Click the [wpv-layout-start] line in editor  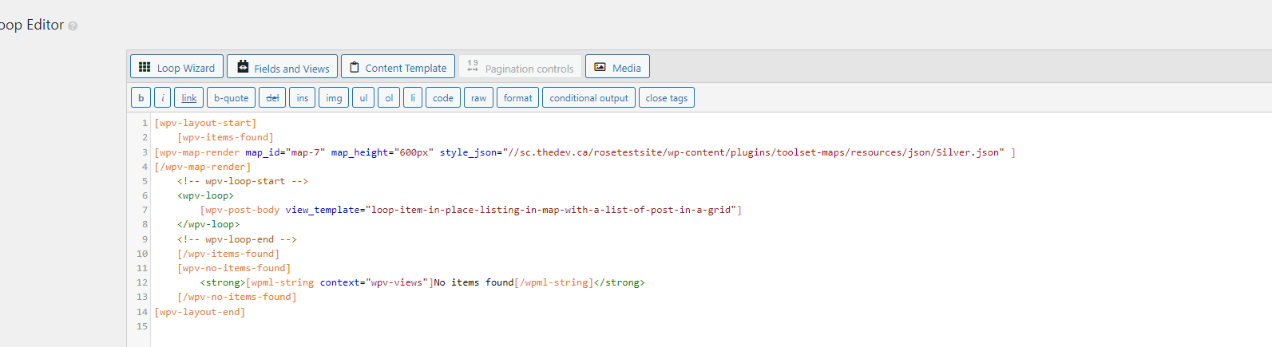205,123
